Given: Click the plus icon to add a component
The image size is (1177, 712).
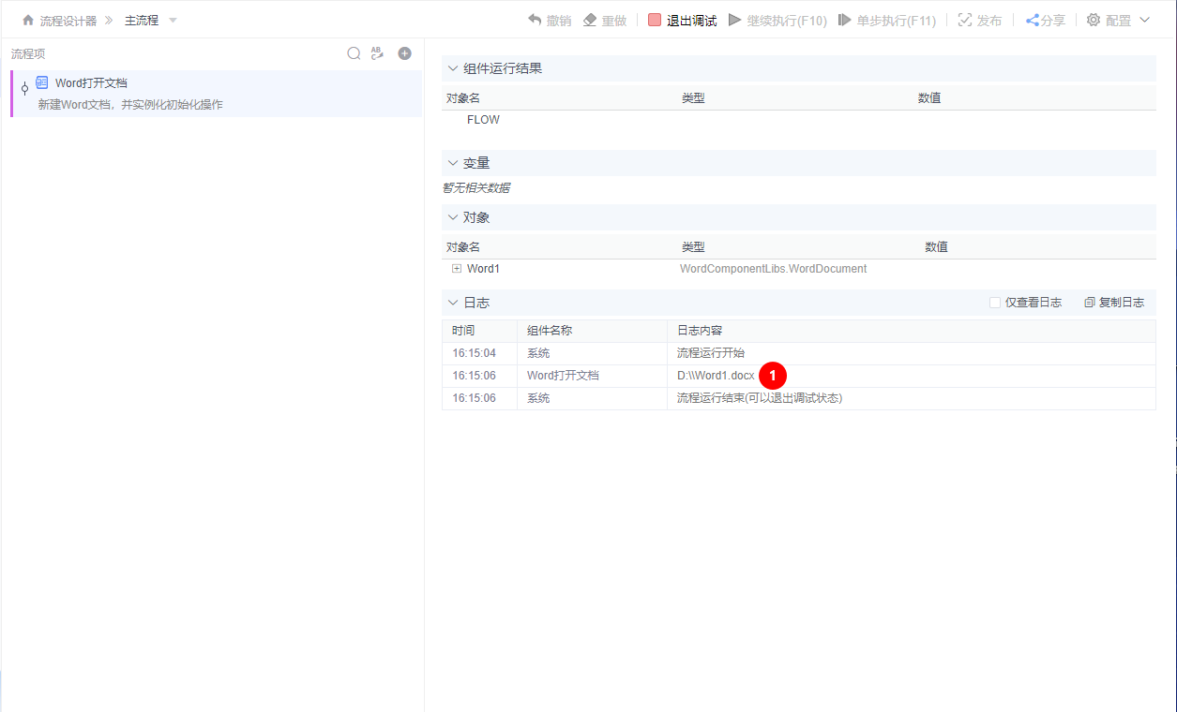Looking at the screenshot, I should pos(404,53).
